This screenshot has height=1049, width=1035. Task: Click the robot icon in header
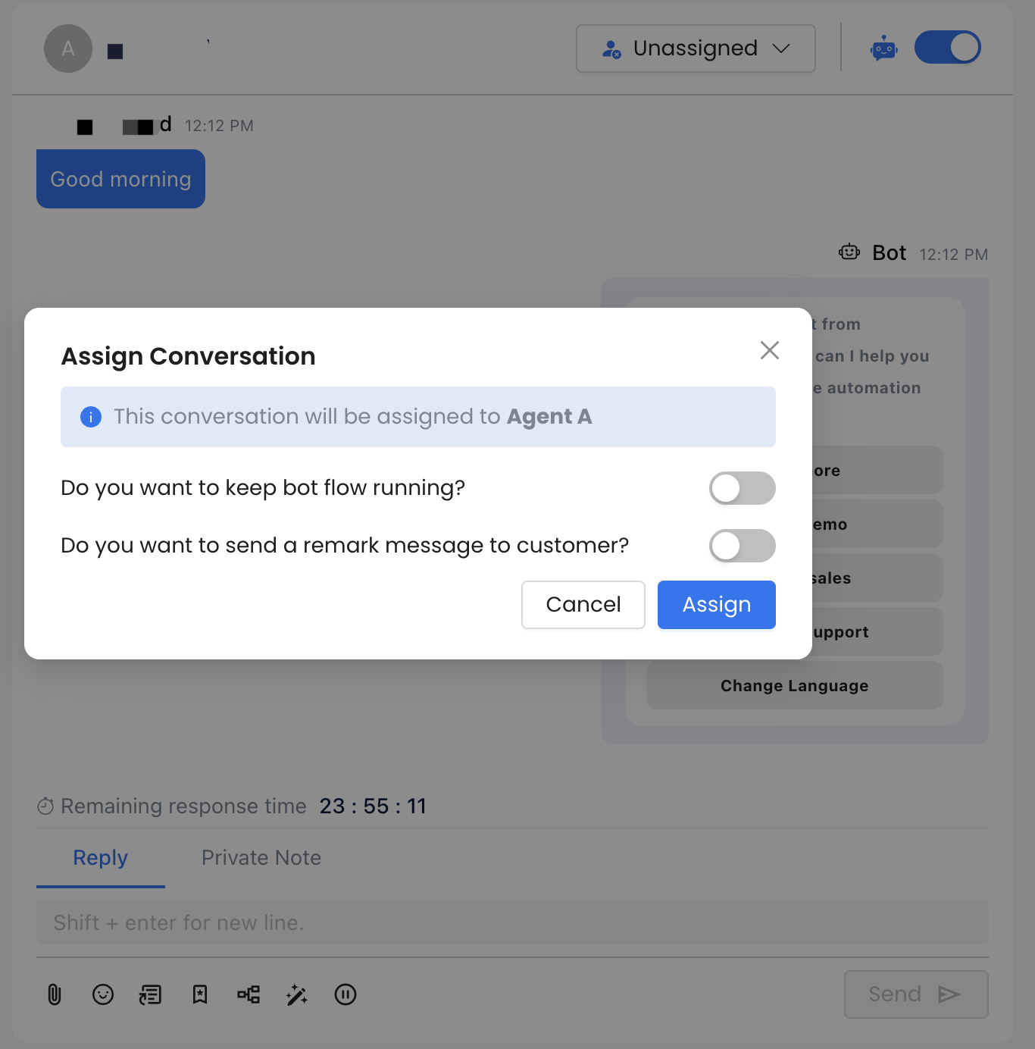[x=883, y=49]
